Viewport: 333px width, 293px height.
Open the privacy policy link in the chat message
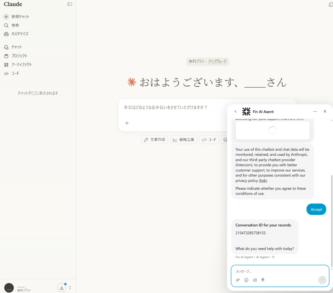coord(262,180)
